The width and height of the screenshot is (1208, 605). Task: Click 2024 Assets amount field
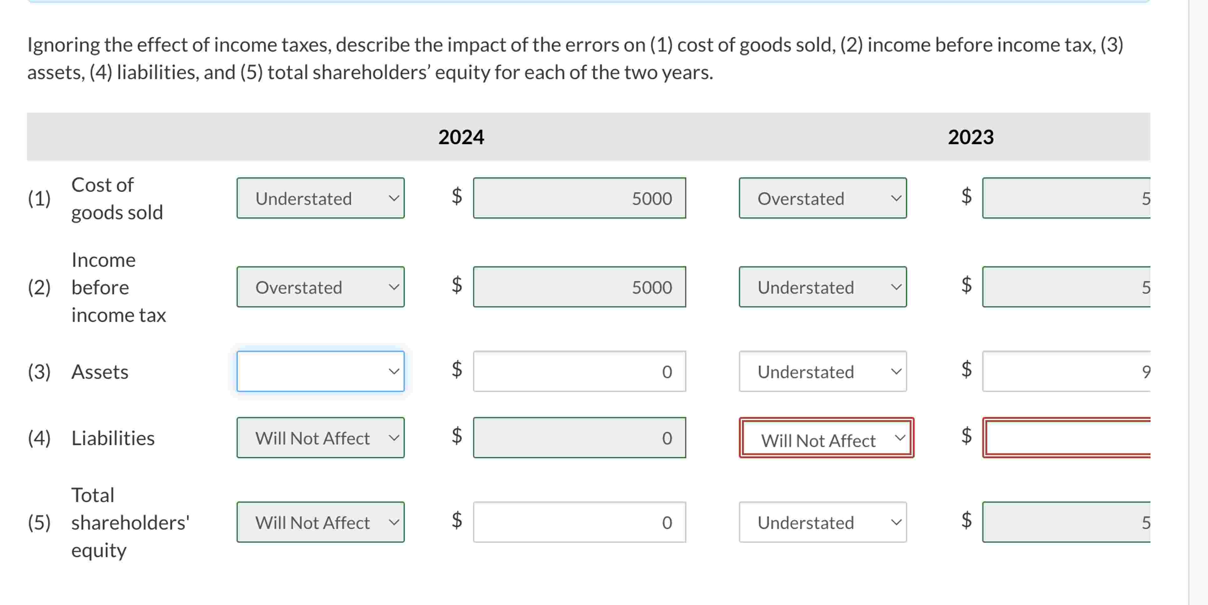pos(579,371)
